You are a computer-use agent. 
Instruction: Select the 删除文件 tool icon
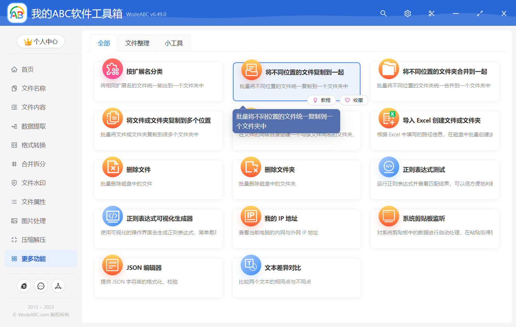click(112, 167)
